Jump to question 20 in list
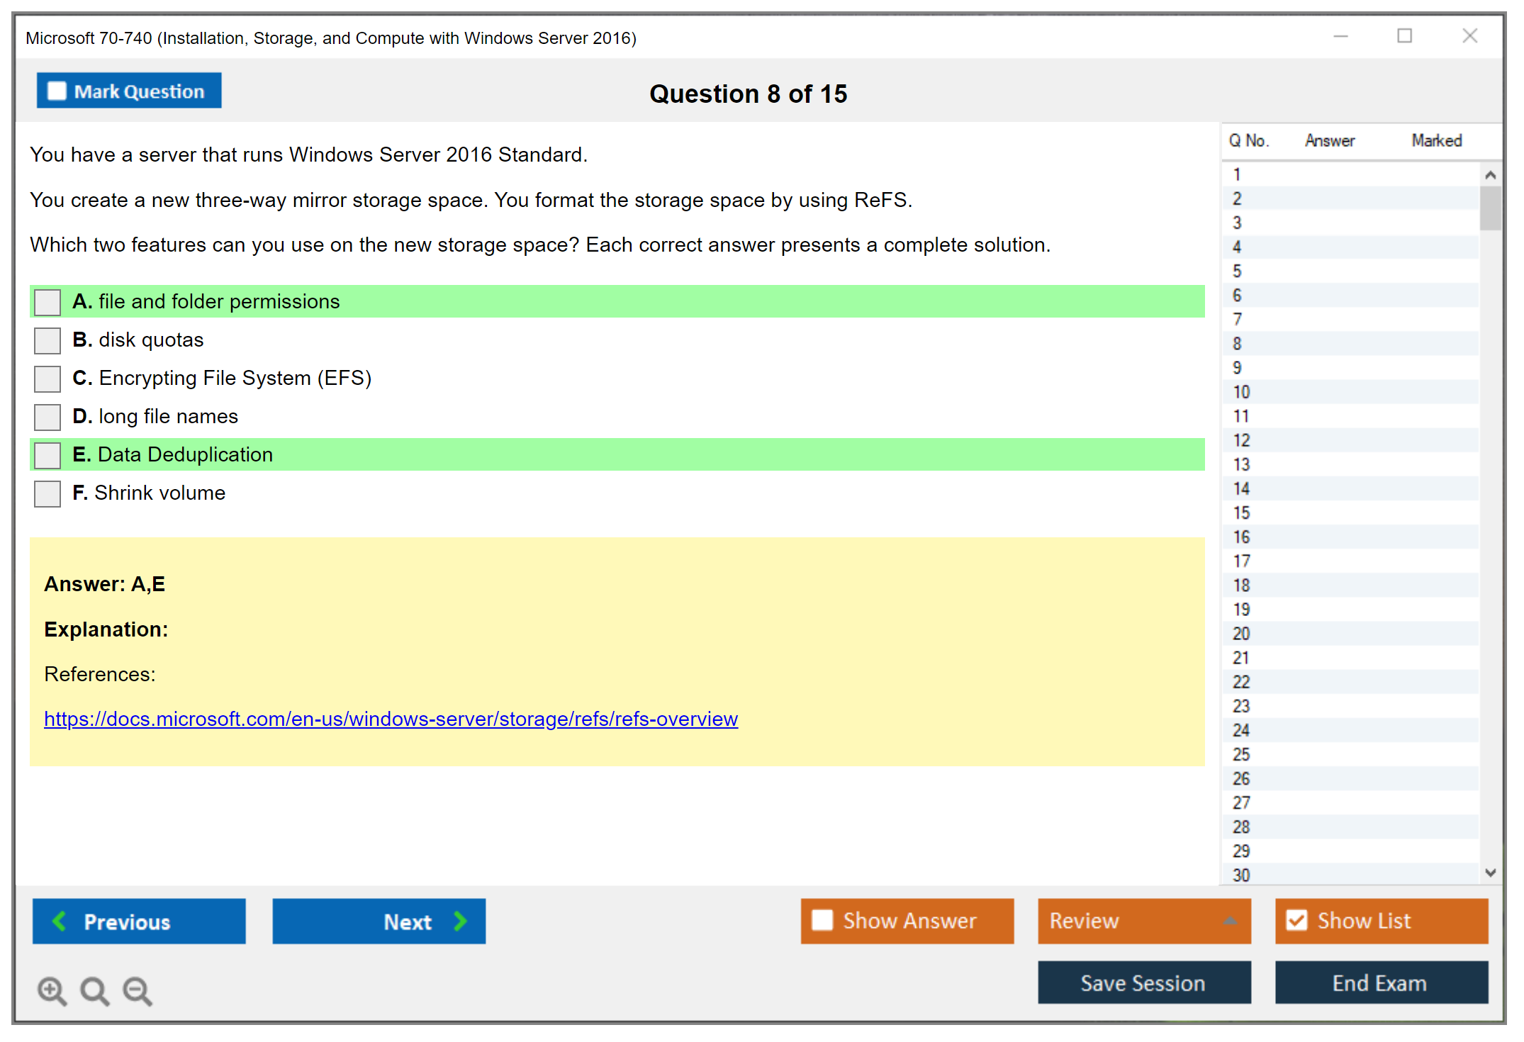Image resolution: width=1524 pixels, height=1042 pixels. click(1241, 634)
